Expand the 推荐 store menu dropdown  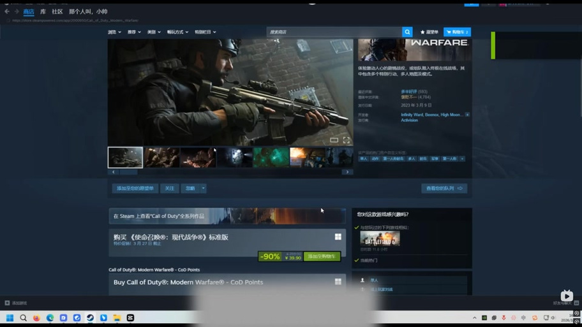tap(134, 33)
